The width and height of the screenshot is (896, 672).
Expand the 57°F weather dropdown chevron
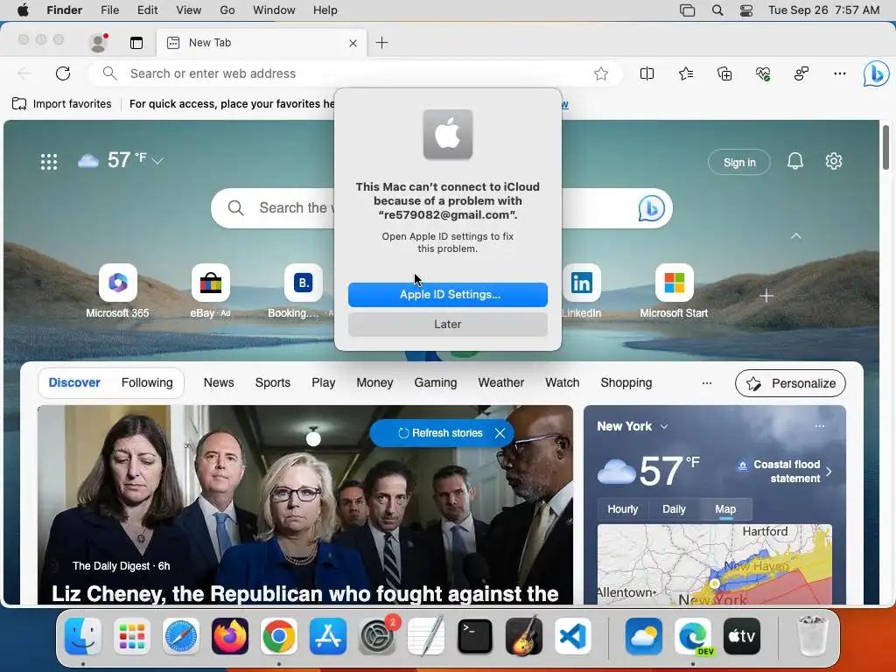tap(157, 161)
